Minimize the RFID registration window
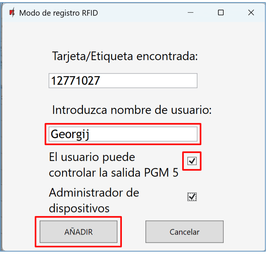The width and height of the screenshot is (267, 254). [x=191, y=13]
